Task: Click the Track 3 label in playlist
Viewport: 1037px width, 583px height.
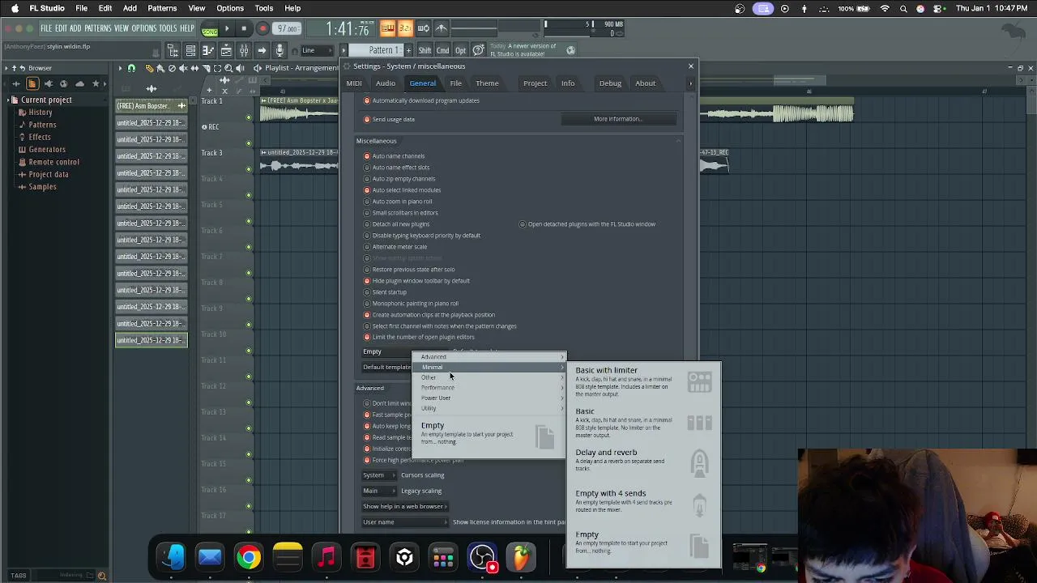Action: click(x=211, y=153)
